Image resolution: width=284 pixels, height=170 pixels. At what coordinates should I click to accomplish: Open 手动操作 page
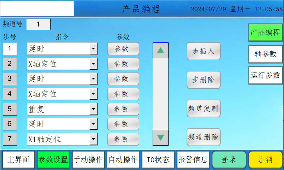[88, 159]
